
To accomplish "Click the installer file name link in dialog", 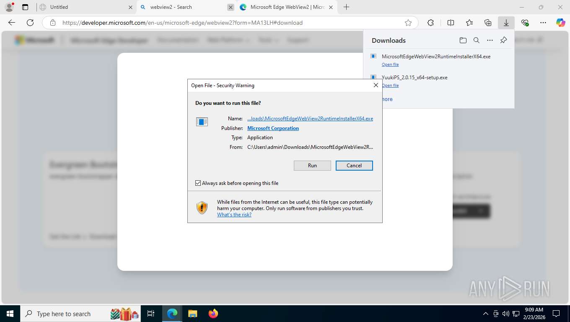I will point(310,119).
